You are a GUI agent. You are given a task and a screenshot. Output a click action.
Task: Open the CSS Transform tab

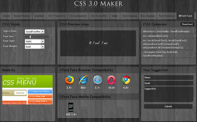(x=57, y=16)
